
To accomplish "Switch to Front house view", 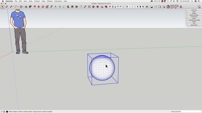I will pyautogui.click(x=115, y=7).
